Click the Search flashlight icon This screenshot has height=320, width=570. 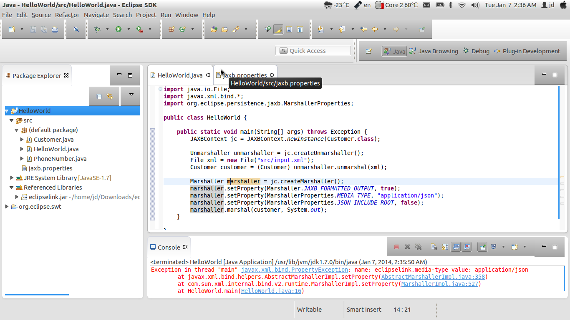pyautogui.click(x=235, y=29)
